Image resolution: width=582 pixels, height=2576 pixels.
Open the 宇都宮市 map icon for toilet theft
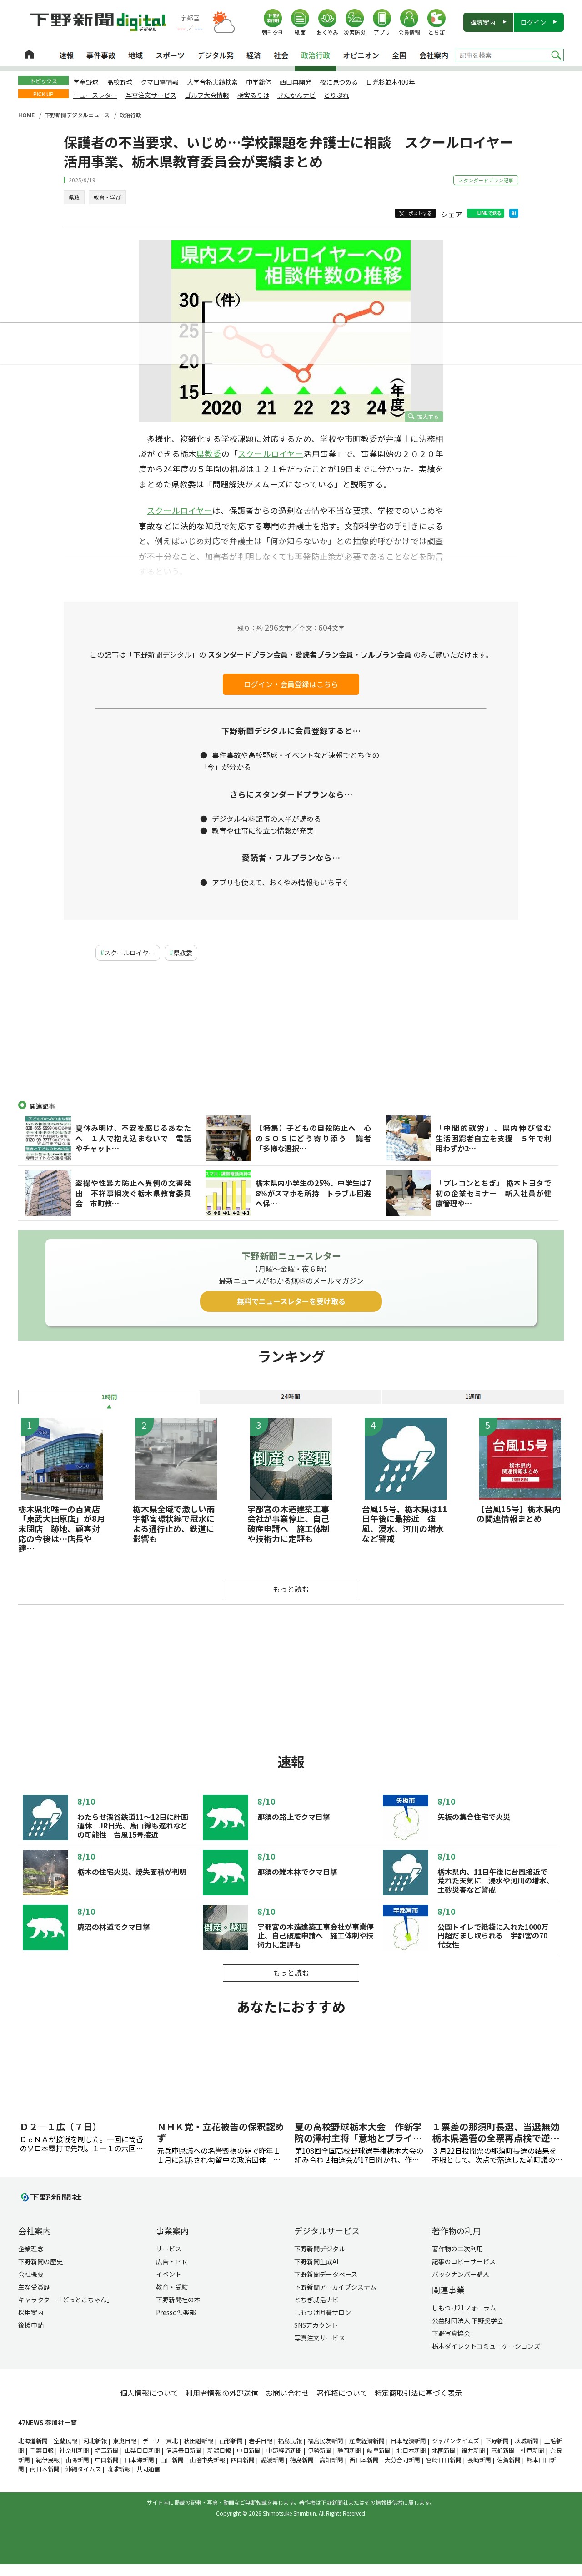[x=405, y=1927]
